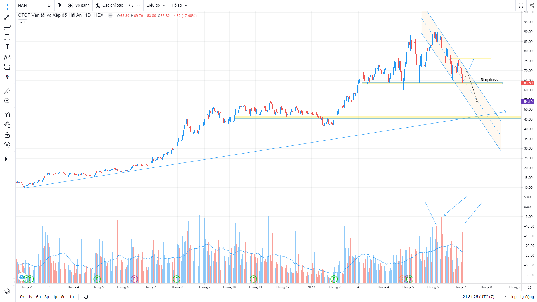Set time range to 1p
The image size is (537, 302).
point(55,297)
